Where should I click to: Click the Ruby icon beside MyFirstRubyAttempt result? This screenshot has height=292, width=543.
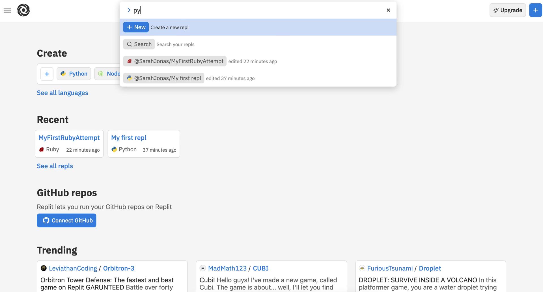(130, 61)
